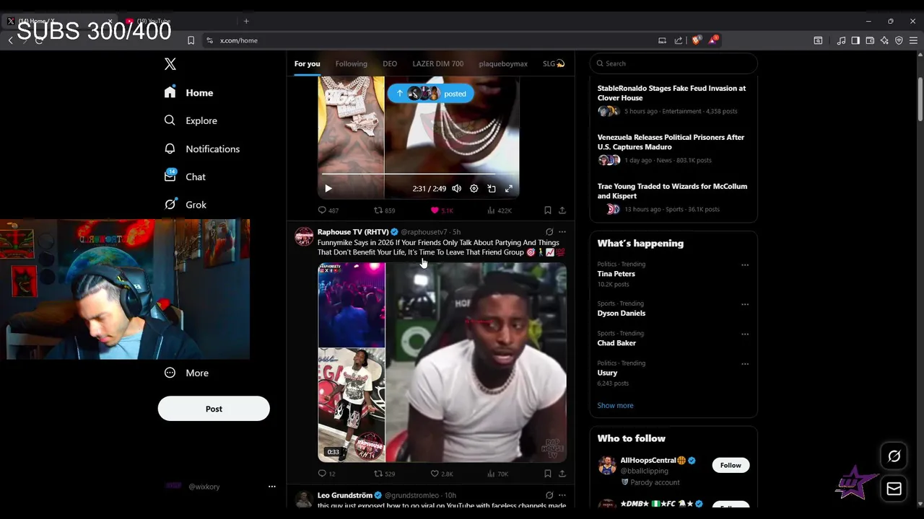Unlike the post with 5.1K likes
Viewport: 924px width, 519px height.
[x=442, y=210]
